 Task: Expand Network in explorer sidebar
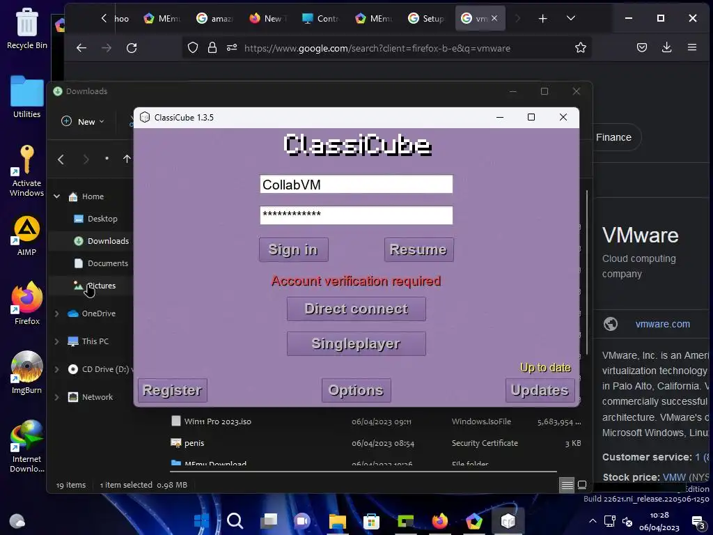[x=57, y=397]
